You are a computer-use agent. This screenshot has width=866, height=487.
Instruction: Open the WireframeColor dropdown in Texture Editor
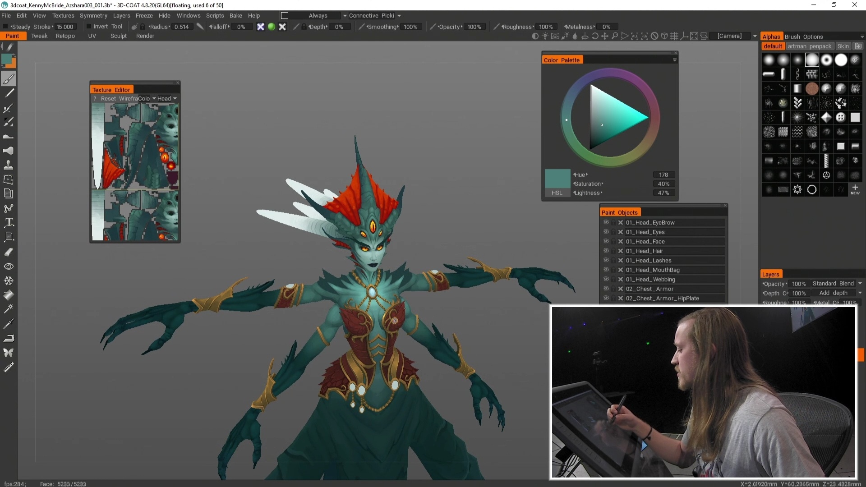click(x=154, y=98)
